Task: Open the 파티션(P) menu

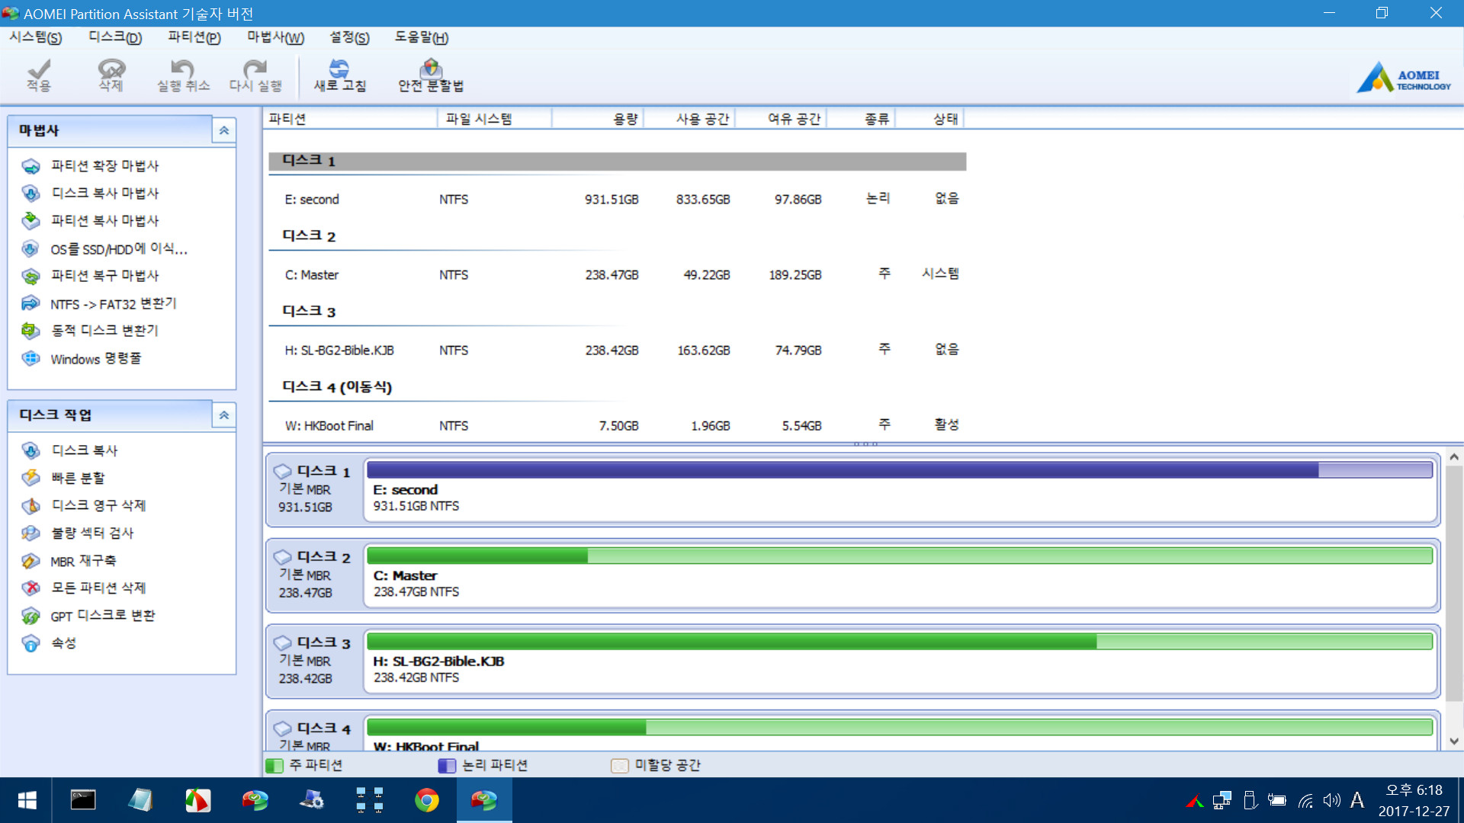Action: click(x=194, y=37)
